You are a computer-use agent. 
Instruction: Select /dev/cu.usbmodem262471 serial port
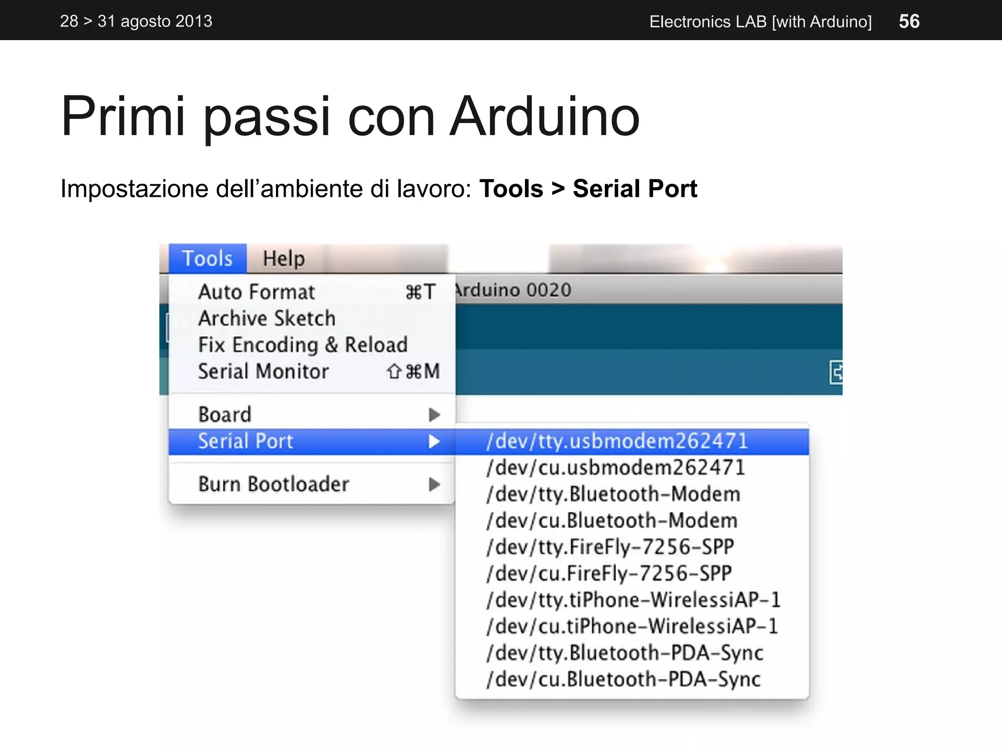(x=632, y=468)
